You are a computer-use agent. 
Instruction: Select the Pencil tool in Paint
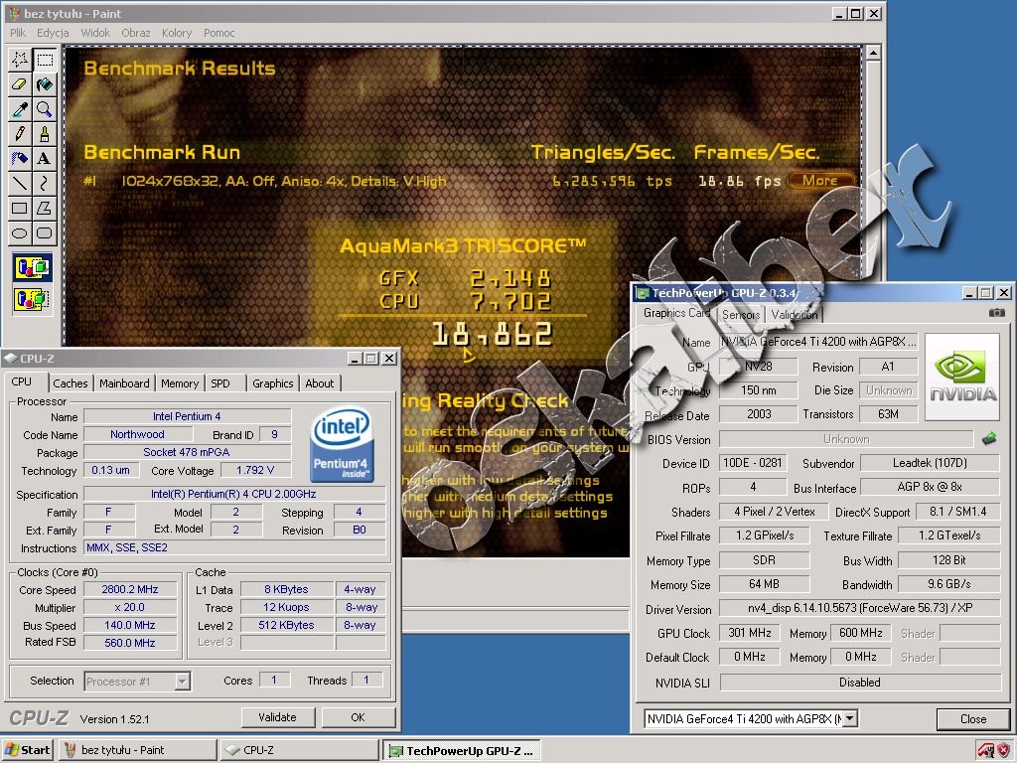tap(20, 134)
